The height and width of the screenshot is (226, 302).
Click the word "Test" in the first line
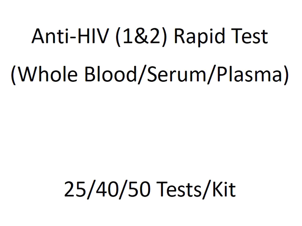250,36
